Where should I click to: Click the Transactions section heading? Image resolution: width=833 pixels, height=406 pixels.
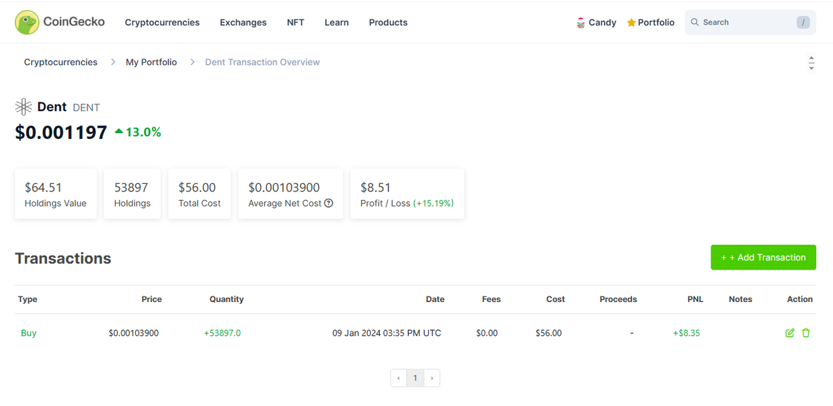pyautogui.click(x=63, y=259)
